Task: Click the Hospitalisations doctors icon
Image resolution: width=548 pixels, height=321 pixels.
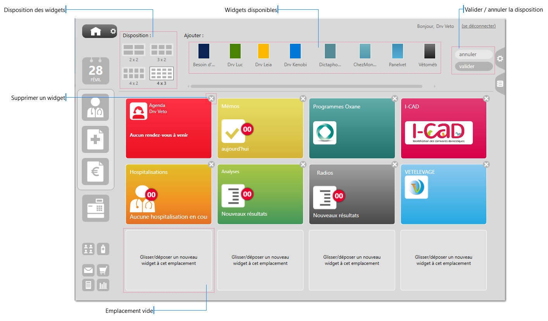Action: tap(143, 199)
